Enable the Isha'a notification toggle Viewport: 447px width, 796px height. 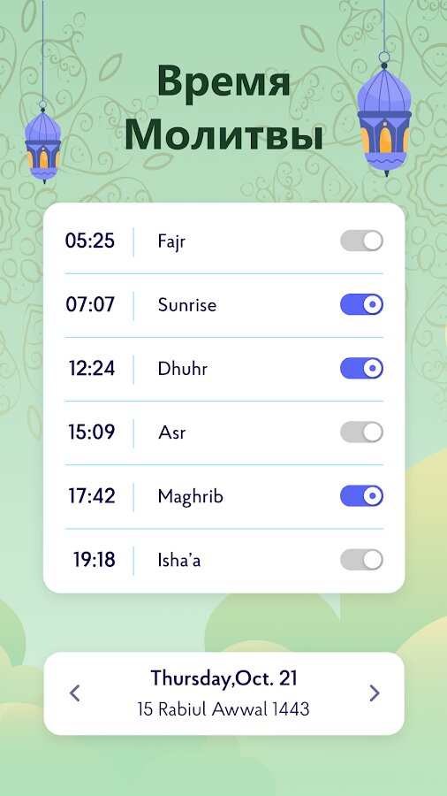(361, 560)
